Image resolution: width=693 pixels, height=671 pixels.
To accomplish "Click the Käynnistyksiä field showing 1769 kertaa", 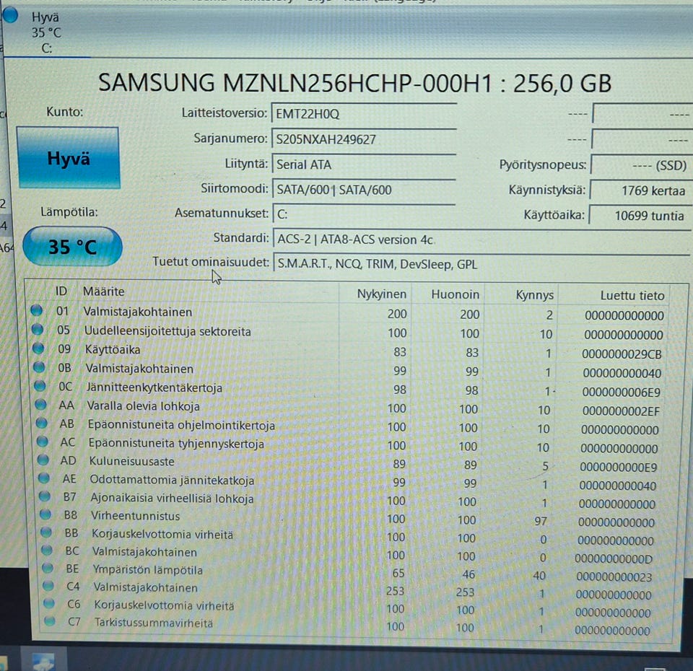I will 640,190.
